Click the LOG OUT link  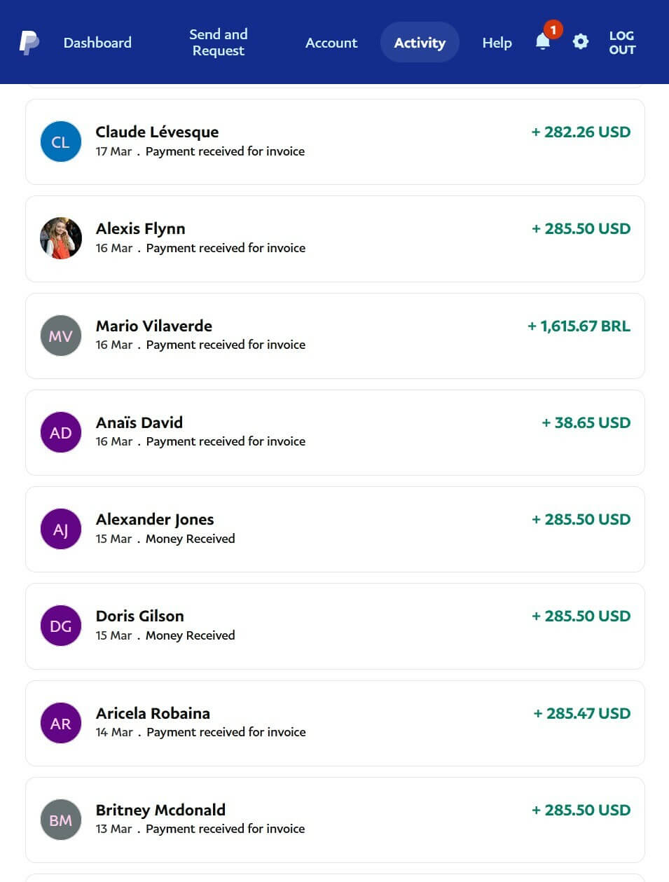tap(621, 43)
